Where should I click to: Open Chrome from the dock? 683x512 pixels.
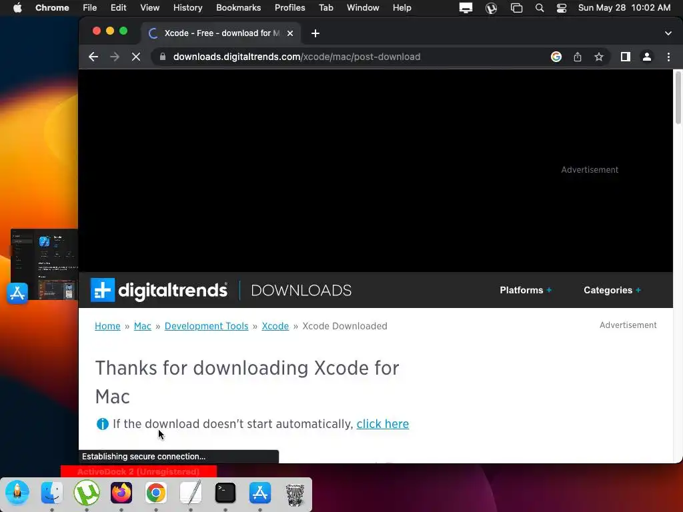tap(156, 493)
